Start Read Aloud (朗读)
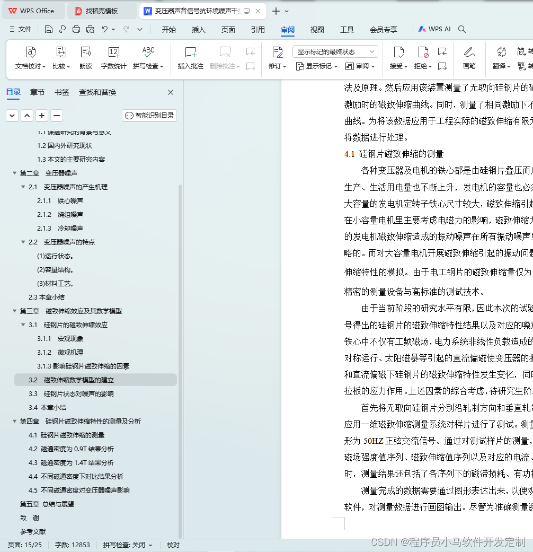The image size is (533, 552). click(x=85, y=58)
